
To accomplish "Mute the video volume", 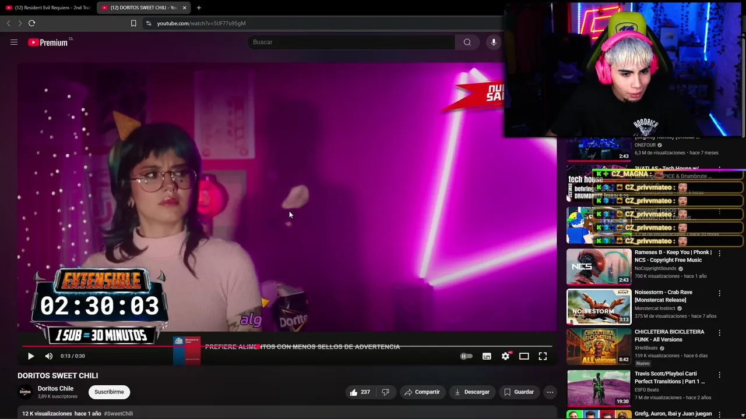I will point(49,356).
